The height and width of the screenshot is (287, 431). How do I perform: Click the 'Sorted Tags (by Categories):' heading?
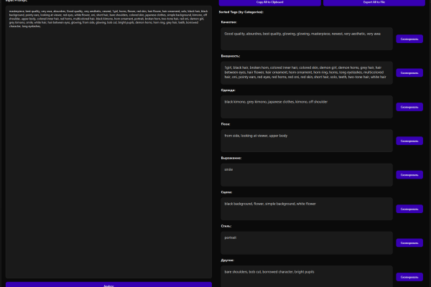click(x=241, y=12)
